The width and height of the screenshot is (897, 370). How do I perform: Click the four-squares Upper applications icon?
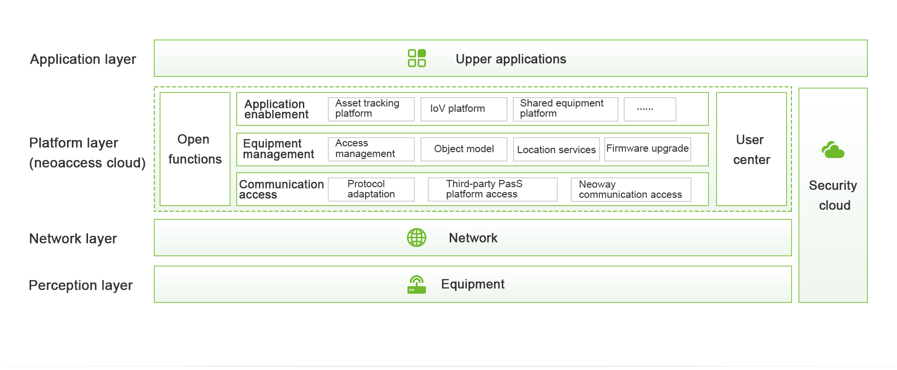[417, 58]
